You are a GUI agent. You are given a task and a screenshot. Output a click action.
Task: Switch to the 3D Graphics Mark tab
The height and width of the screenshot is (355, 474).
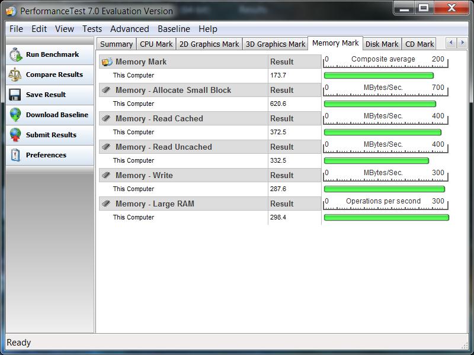(276, 44)
